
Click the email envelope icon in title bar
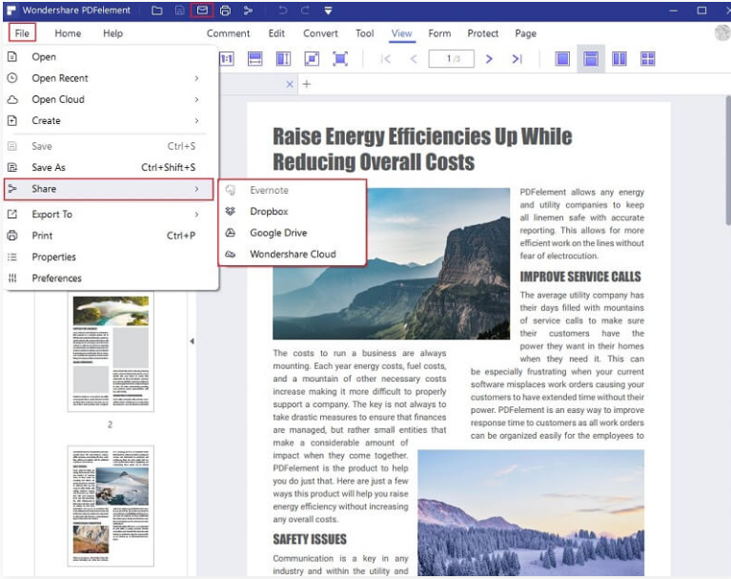coord(202,10)
